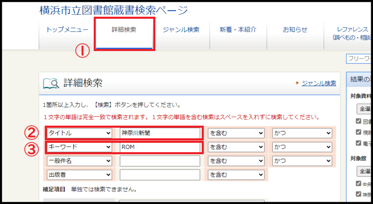Expand the 一般件名 dropdown
Image resolution: width=373 pixels, height=204 pixels.
click(79, 161)
